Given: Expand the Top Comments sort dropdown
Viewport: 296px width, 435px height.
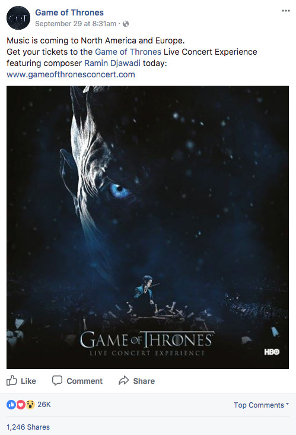Looking at the screenshot, I should (x=261, y=405).
